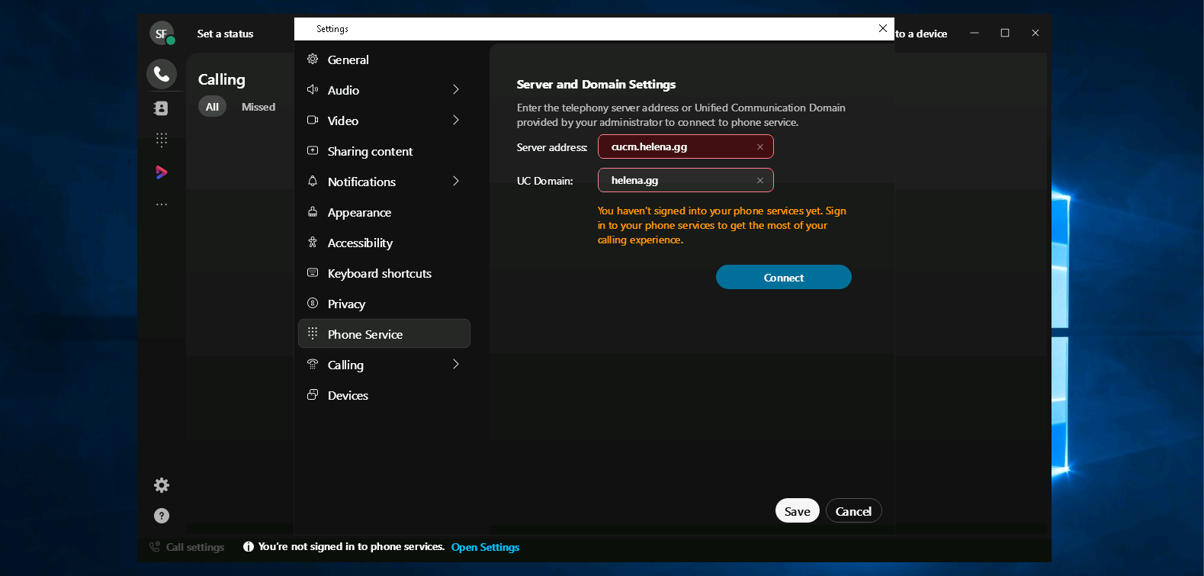The image size is (1204, 576).
Task: Expand the Audio settings chevron
Action: 456,90
